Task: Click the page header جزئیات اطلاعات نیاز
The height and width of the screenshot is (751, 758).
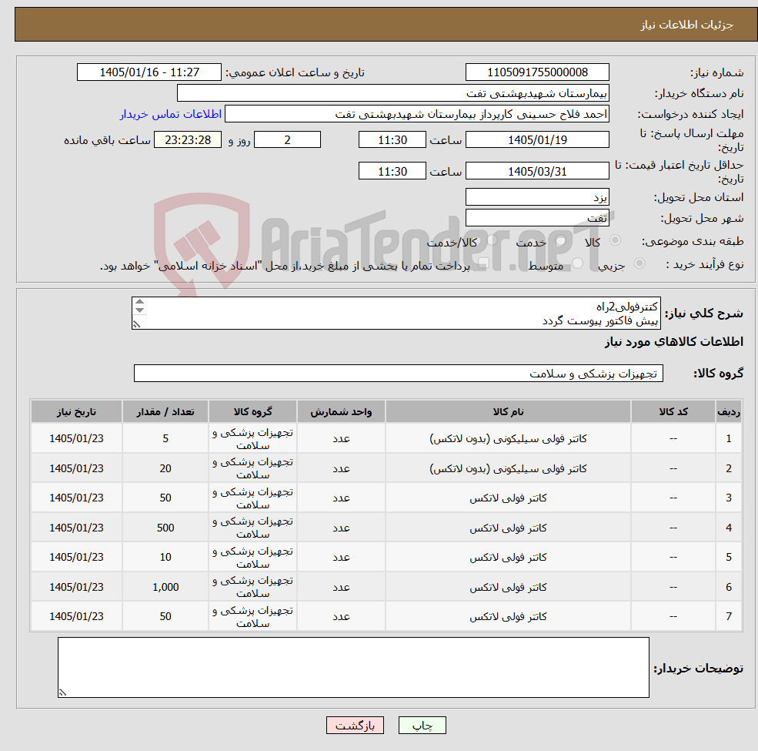Action: (x=687, y=25)
